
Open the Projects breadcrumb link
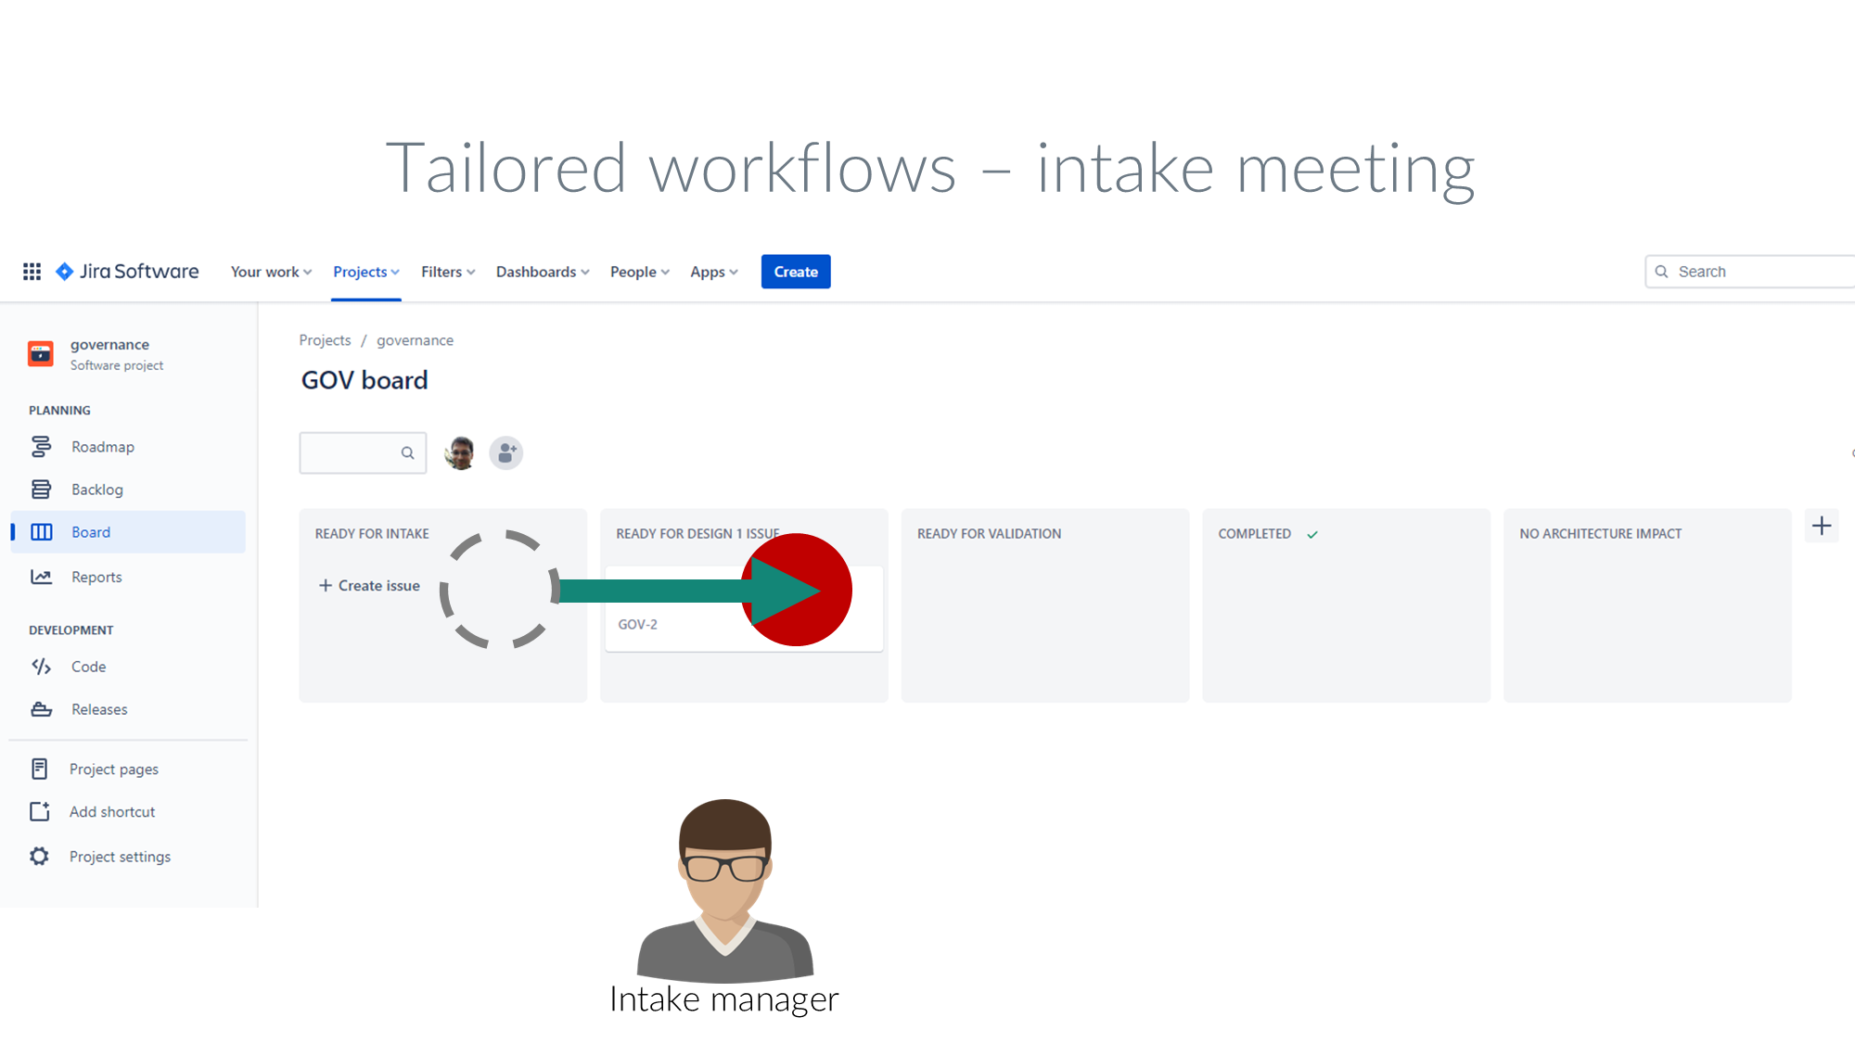tap(325, 340)
